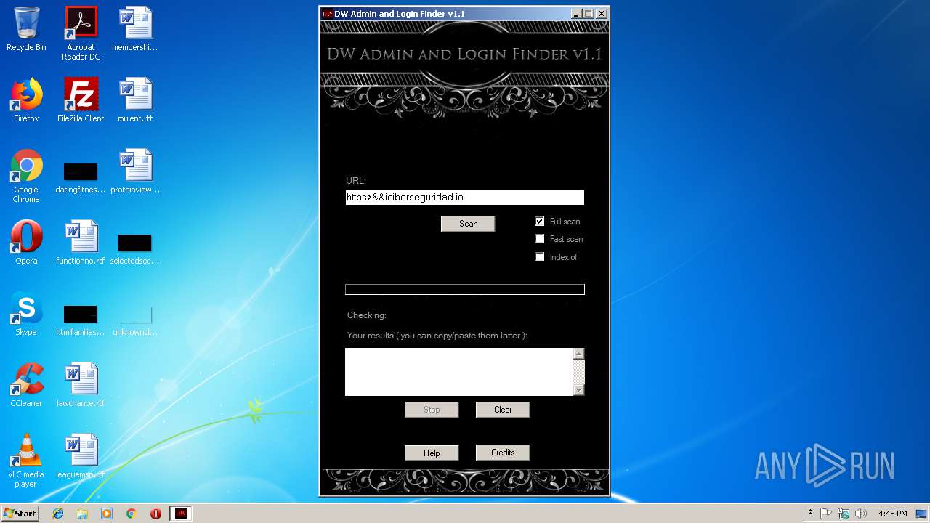Switch to DW taskbar application button
Viewport: 930px width, 523px height.
[180, 514]
